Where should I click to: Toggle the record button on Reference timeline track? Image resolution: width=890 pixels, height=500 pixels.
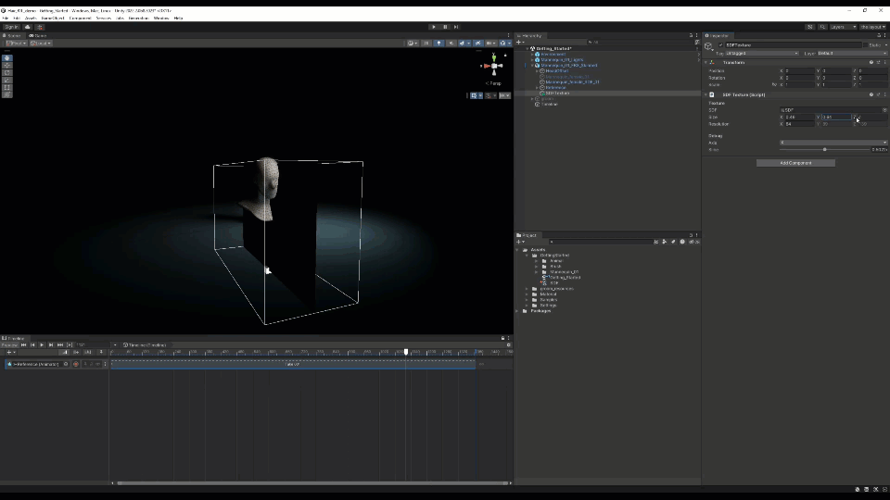[x=76, y=364]
